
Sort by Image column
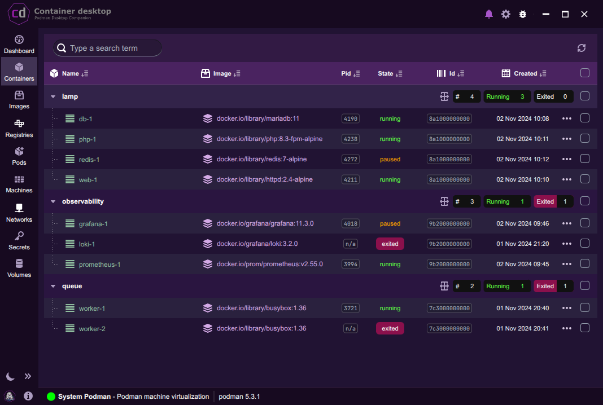pyautogui.click(x=237, y=73)
